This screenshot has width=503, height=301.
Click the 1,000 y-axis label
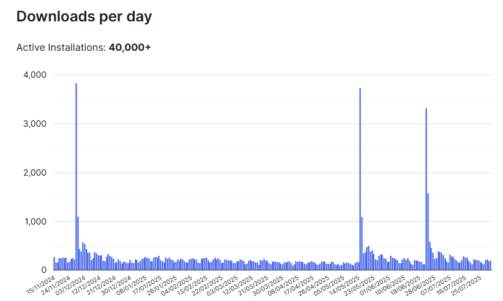coord(35,221)
